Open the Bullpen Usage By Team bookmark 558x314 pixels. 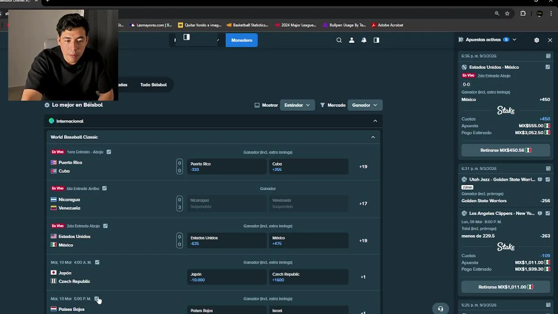344,25
